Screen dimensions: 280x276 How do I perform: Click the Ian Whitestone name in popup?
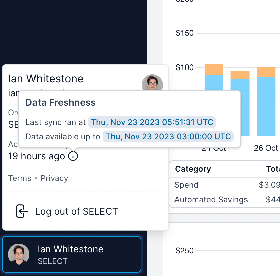pos(46,79)
